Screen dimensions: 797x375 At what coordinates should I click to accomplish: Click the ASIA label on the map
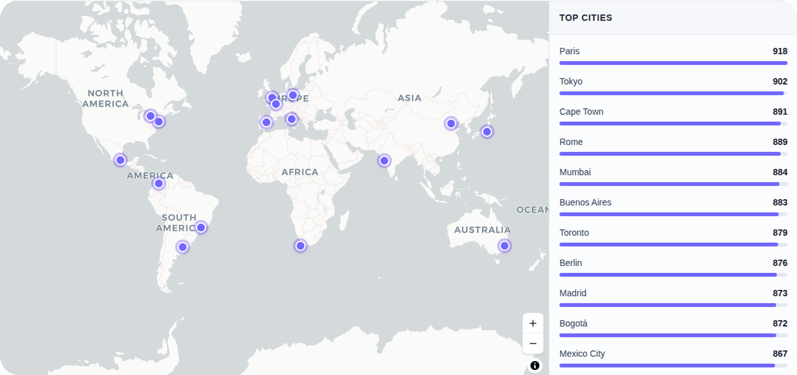pyautogui.click(x=410, y=98)
